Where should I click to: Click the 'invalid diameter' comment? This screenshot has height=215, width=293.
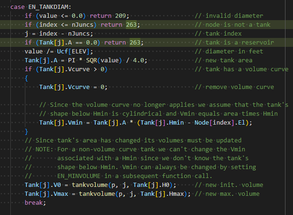pos(234,16)
